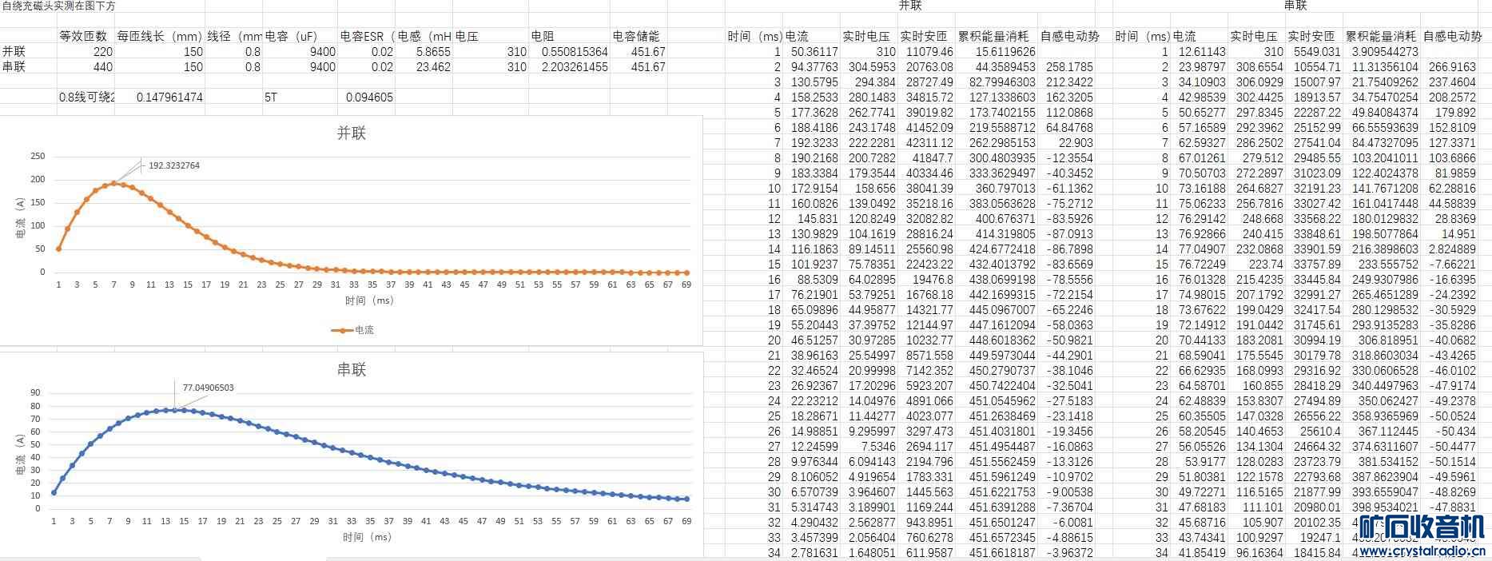The width and height of the screenshot is (1492, 561).
Task: Select the 等效匝数 header cell
Action: click(83, 36)
